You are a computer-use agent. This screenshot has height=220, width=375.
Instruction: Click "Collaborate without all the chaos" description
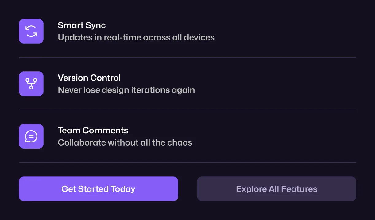tap(125, 143)
